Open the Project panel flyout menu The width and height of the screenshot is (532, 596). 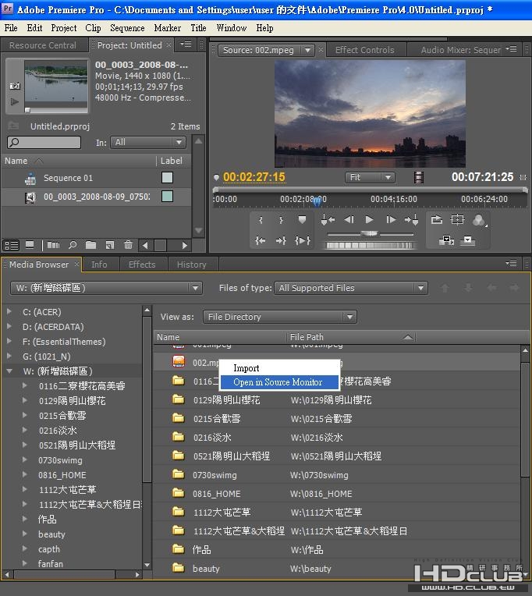(x=186, y=44)
